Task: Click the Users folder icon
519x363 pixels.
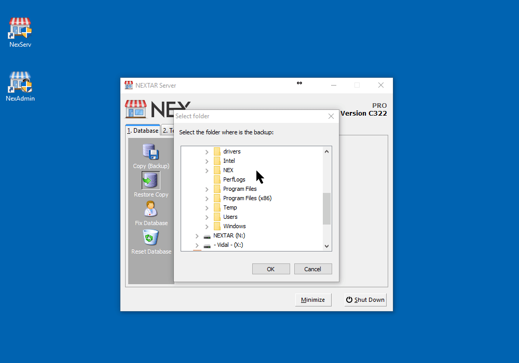Action: point(217,217)
